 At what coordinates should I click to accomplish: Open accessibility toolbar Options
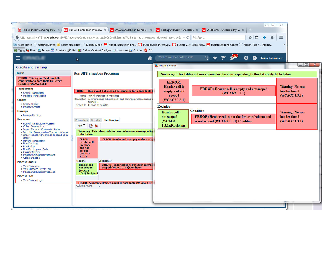click(136, 51)
